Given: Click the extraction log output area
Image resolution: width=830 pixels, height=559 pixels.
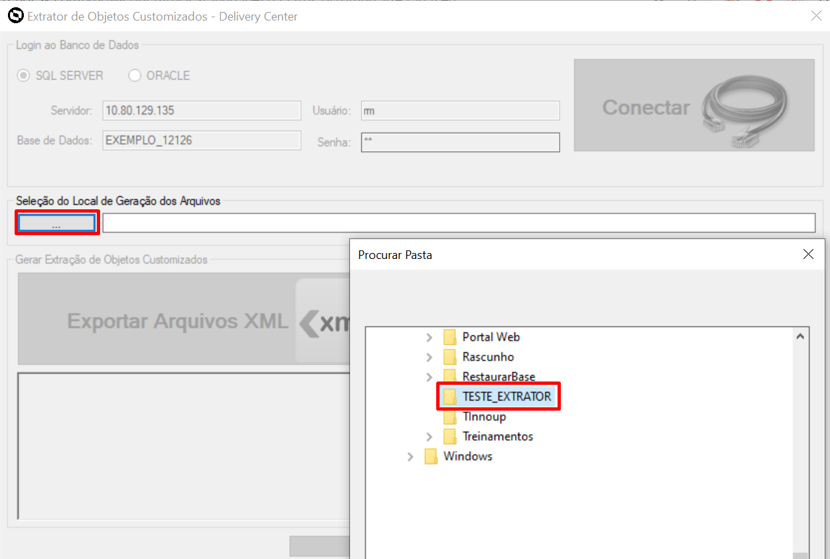Looking at the screenshot, I should (x=184, y=446).
